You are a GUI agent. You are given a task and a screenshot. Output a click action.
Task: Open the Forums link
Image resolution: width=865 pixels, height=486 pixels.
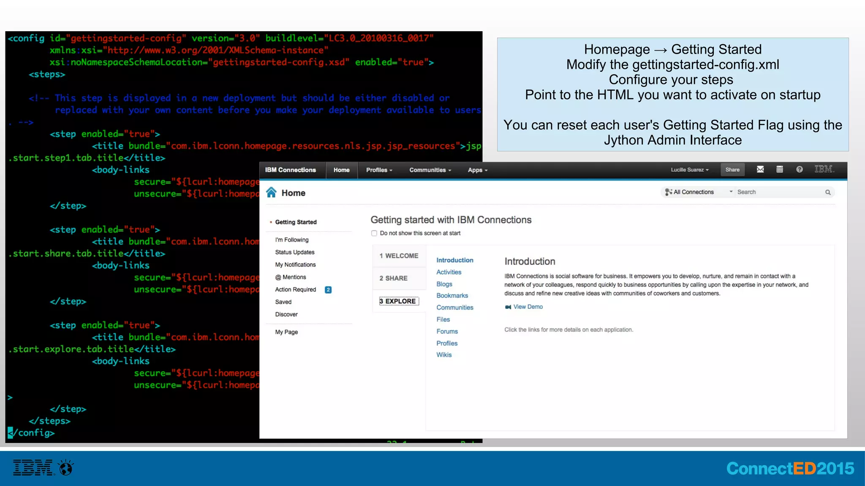pyautogui.click(x=447, y=331)
